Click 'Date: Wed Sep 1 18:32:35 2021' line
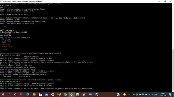The height and width of the screenshot is (97, 174). (17, 11)
